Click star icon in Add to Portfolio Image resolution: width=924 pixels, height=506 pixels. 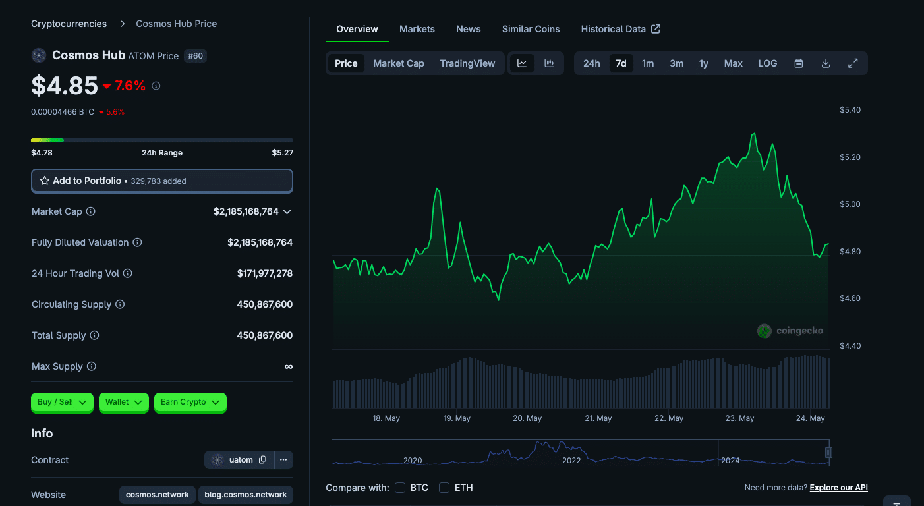45,181
